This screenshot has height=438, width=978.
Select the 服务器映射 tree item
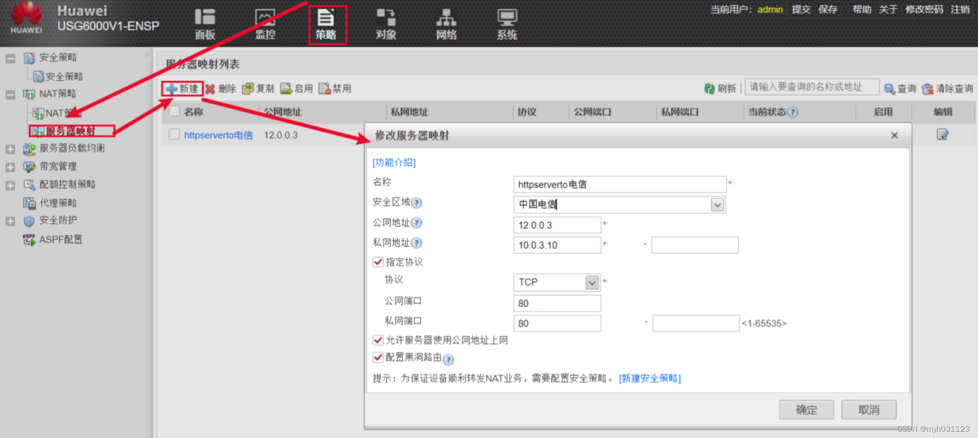coord(71,131)
